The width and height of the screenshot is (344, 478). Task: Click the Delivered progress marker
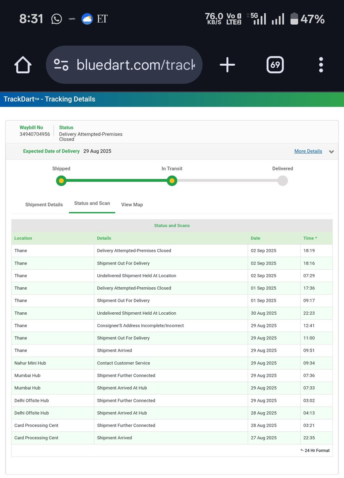pos(283,181)
